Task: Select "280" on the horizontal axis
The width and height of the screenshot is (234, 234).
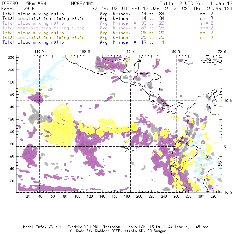Action: point(189,196)
